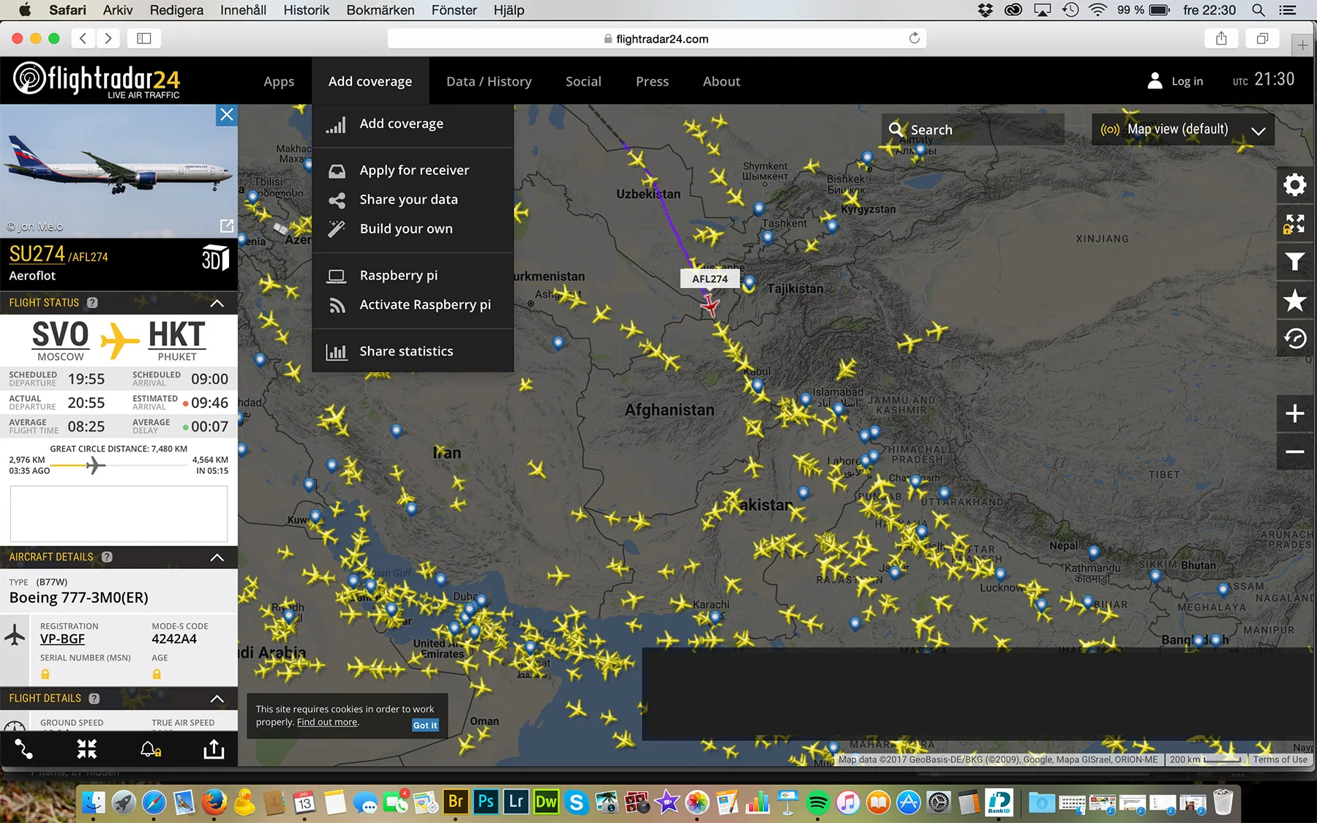Open the Map view (default) dropdown
This screenshot has height=823, width=1317.
point(1183,129)
